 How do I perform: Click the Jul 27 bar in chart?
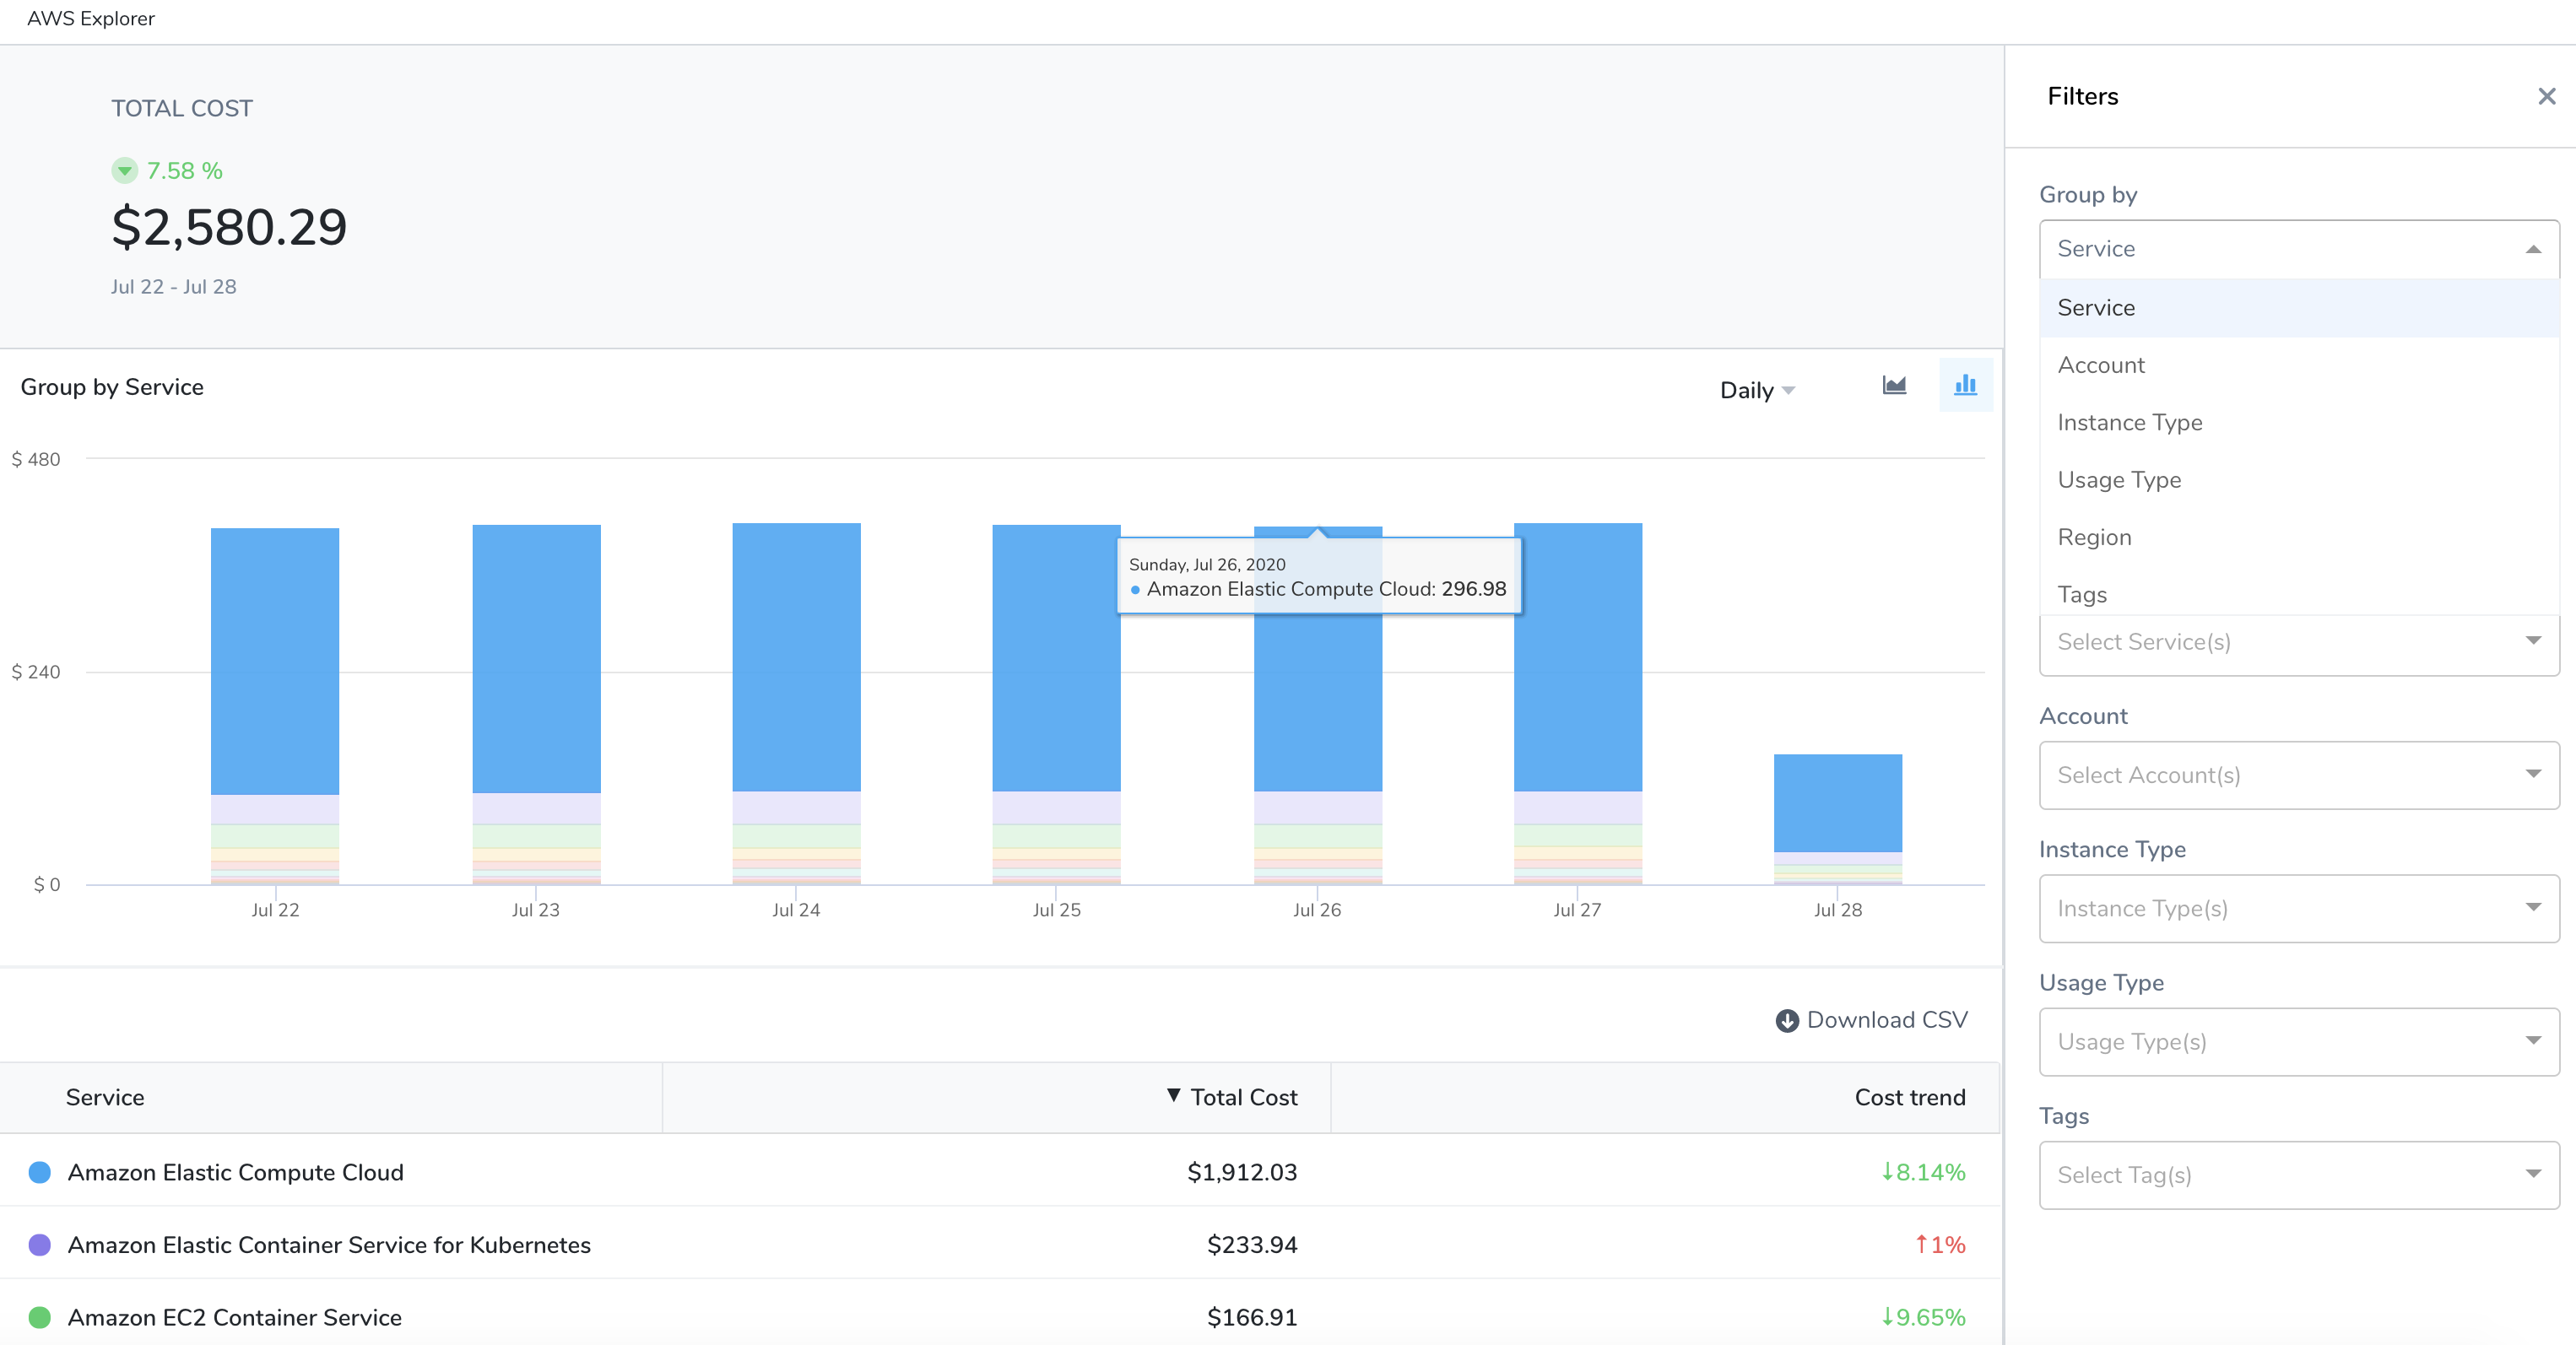tap(1577, 703)
